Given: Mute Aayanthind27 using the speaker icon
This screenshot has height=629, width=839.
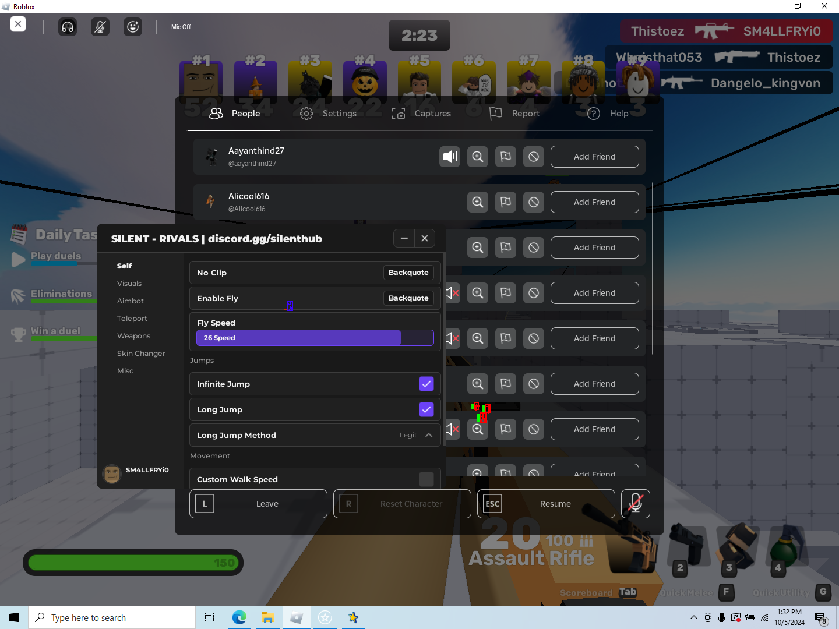Looking at the screenshot, I should click(x=450, y=157).
